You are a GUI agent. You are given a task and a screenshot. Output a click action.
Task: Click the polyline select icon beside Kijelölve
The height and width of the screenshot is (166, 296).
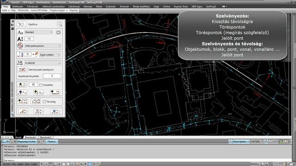[x=21, y=24]
